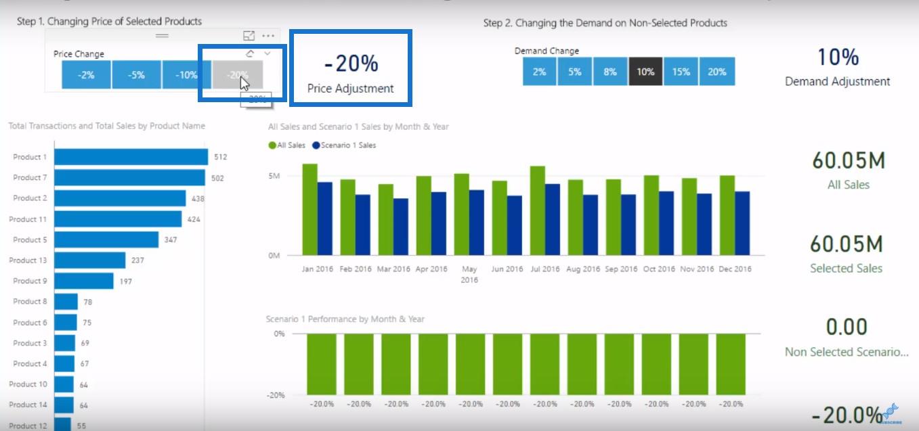Select the Product 6 bar
This screenshot has height=431, width=919.
65,322
